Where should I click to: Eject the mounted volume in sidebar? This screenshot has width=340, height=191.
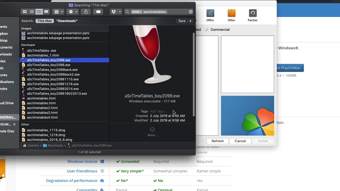(x=14, y=124)
